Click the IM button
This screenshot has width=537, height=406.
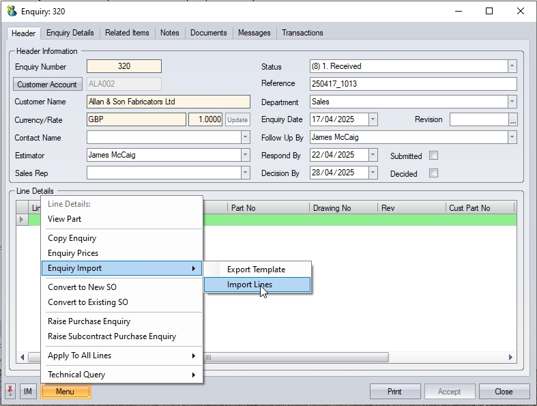(28, 392)
